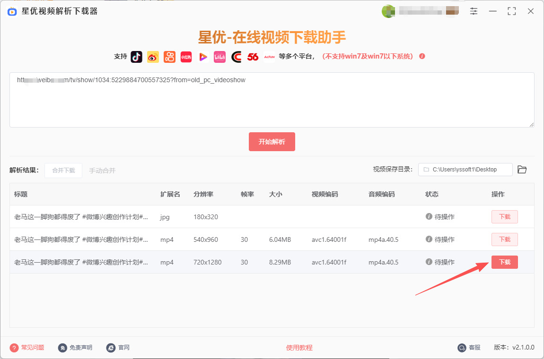The width and height of the screenshot is (544, 359).
Task: Click the 180x320 resolution cell
Action: tap(206, 217)
